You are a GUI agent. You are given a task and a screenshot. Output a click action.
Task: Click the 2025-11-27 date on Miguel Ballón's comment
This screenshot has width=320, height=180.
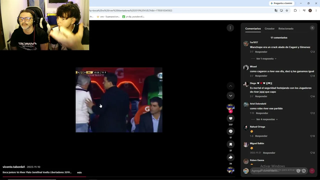point(255,153)
